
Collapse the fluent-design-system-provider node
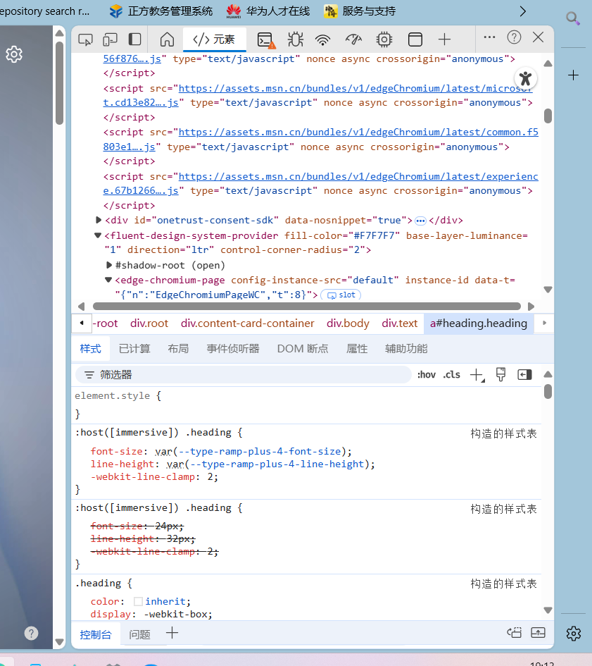pos(98,235)
